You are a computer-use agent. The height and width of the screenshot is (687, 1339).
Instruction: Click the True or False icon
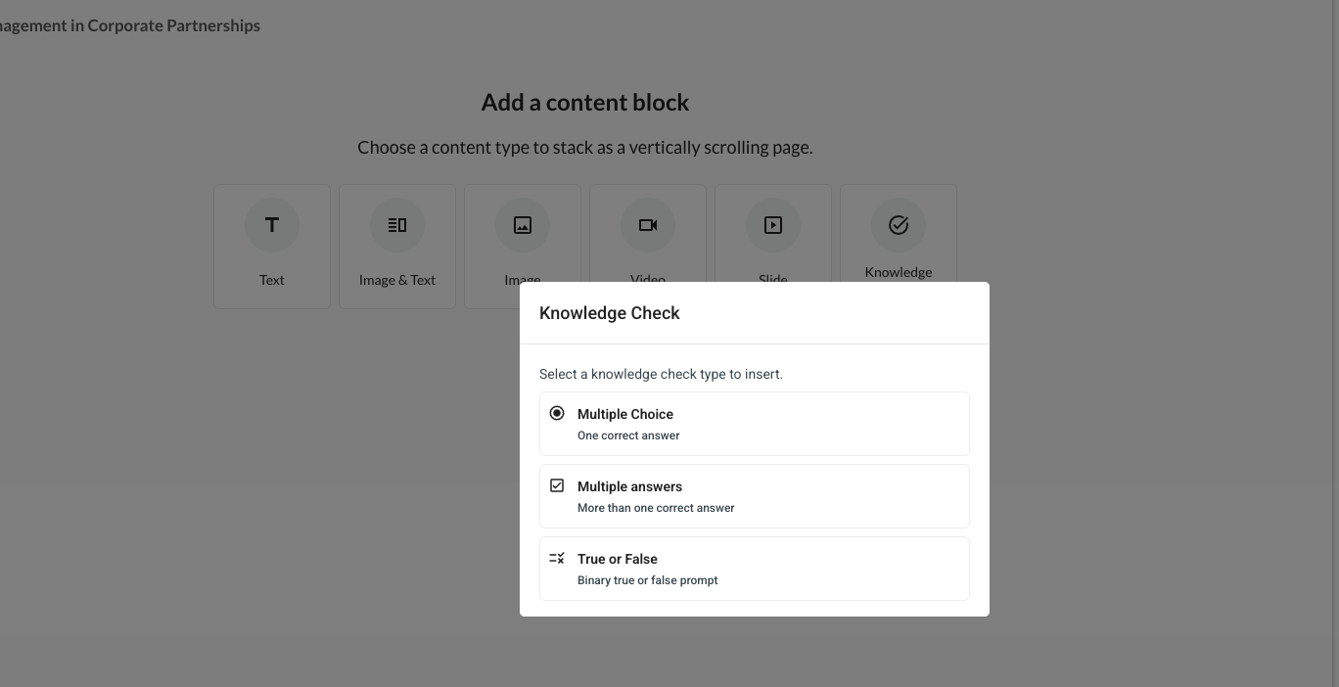point(557,558)
